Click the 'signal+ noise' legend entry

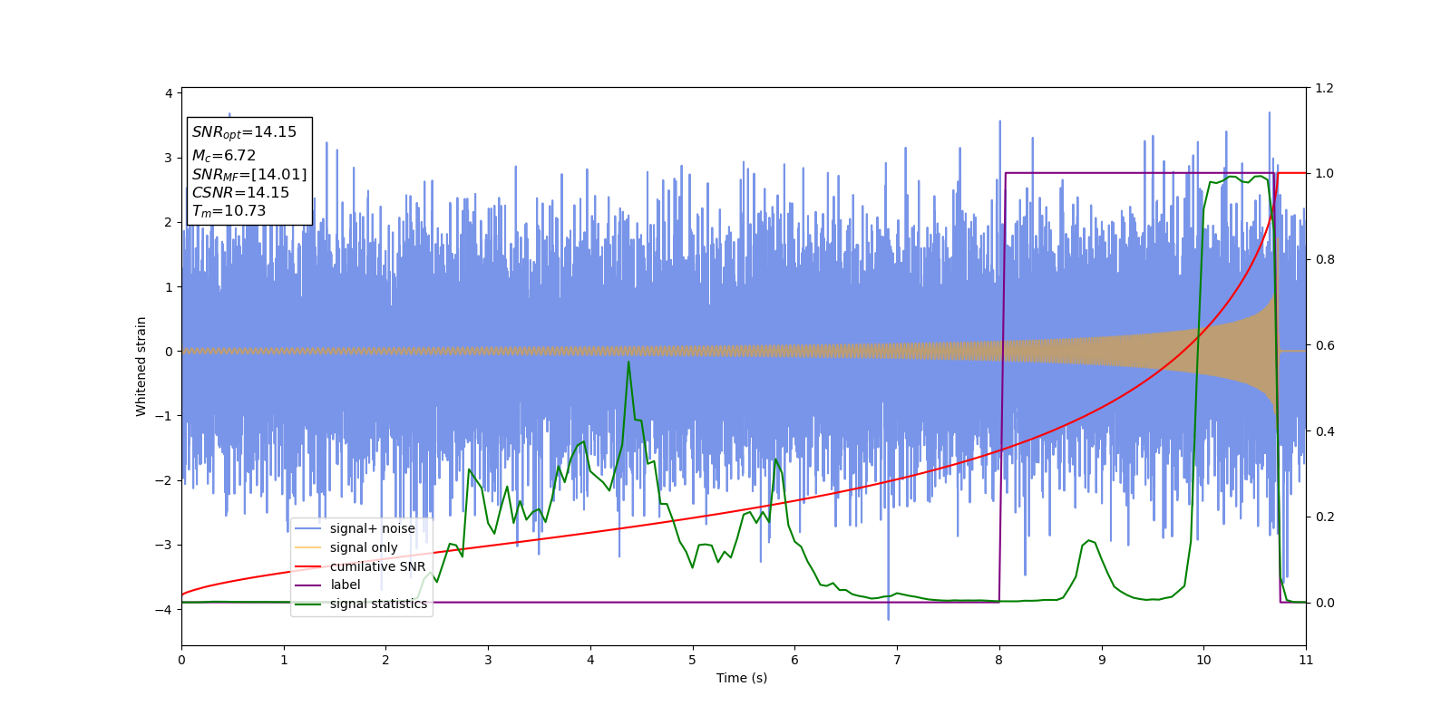tap(355, 528)
